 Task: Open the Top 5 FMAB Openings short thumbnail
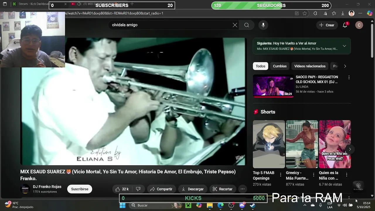point(269,144)
